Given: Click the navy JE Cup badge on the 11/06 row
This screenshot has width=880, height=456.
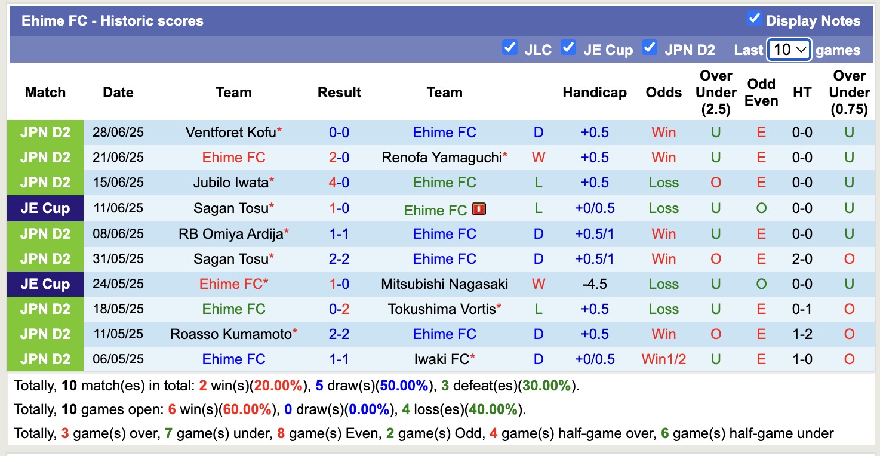Looking at the screenshot, I should (x=45, y=208).
